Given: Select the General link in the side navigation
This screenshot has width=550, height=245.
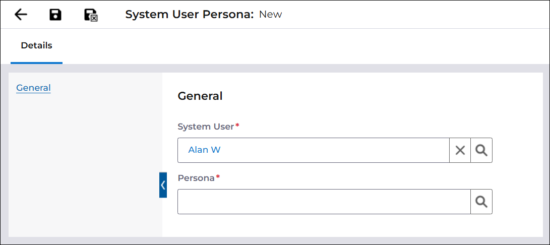Looking at the screenshot, I should (x=33, y=88).
